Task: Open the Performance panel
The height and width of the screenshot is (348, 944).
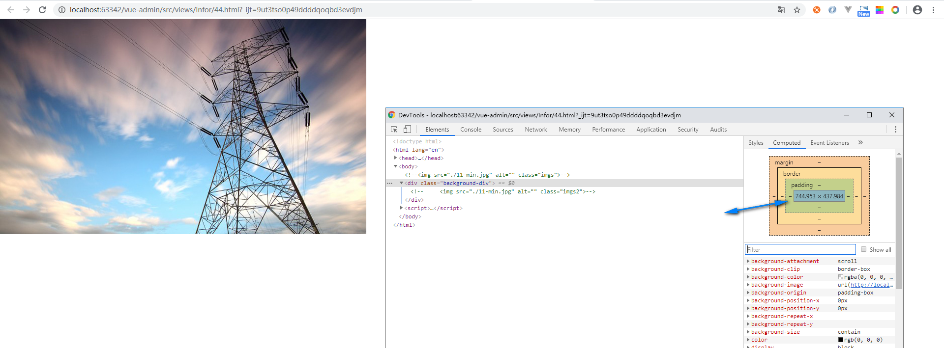Action: (609, 130)
